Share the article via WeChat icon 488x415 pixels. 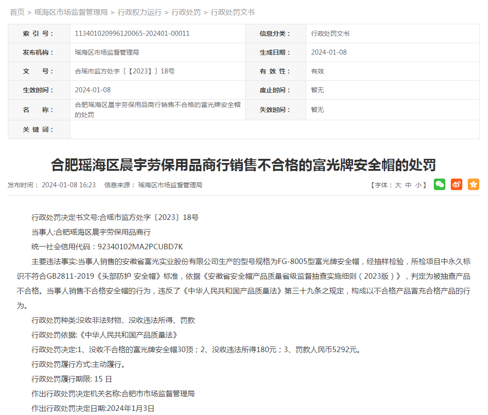click(x=439, y=184)
